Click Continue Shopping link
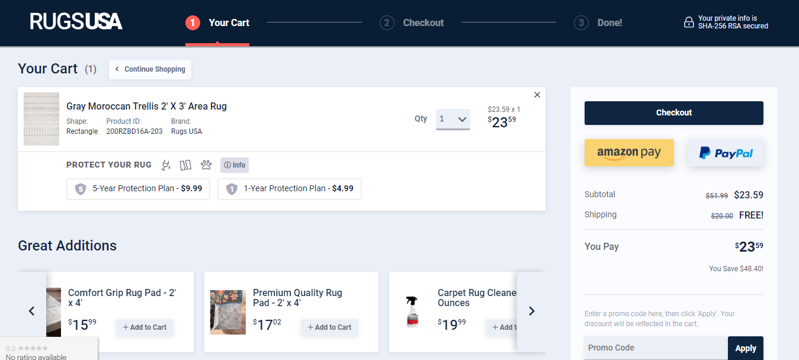The height and width of the screenshot is (360, 799). pyautogui.click(x=150, y=69)
